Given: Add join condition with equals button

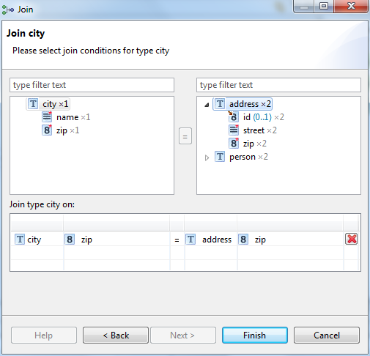Looking at the screenshot, I should (185, 136).
